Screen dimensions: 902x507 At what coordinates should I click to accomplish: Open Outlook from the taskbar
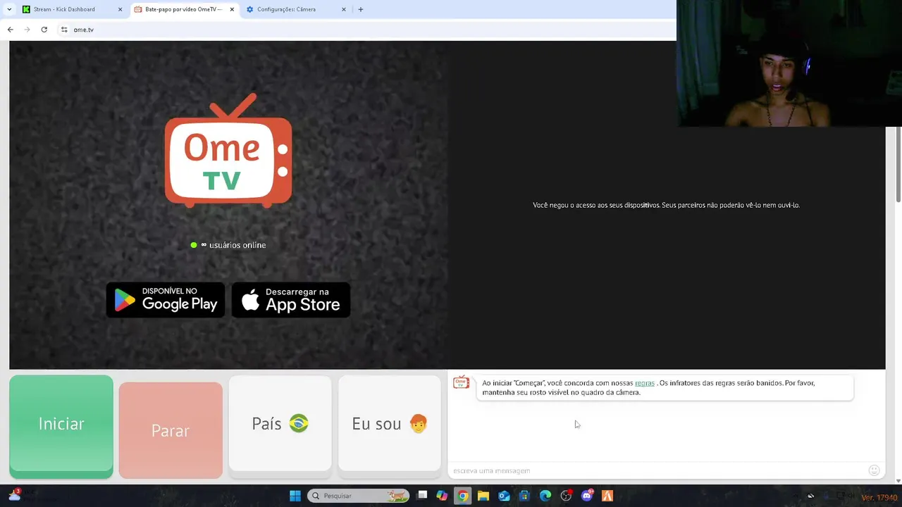click(504, 496)
